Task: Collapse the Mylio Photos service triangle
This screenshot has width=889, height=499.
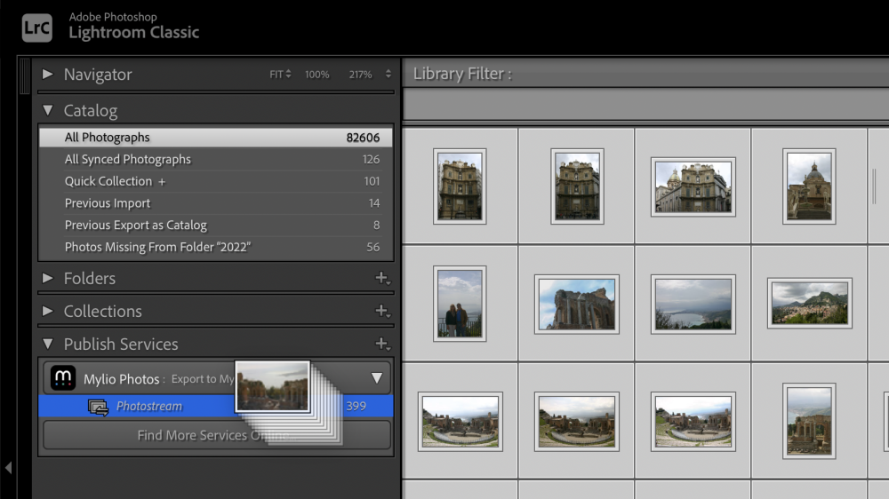Action: [x=376, y=378]
